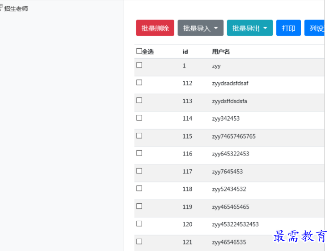Open the 招生老师 sidebar menu item
331x251 pixels.
16,9
